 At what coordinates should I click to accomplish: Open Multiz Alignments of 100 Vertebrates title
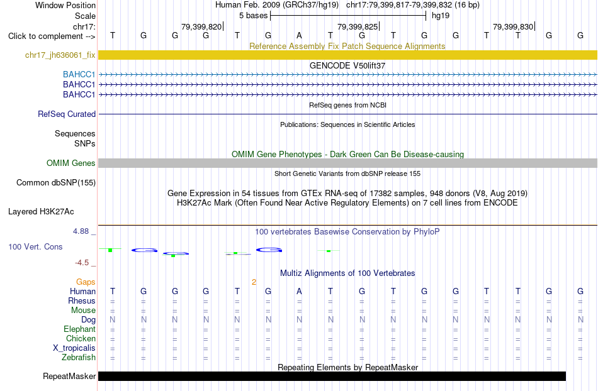tap(347, 273)
